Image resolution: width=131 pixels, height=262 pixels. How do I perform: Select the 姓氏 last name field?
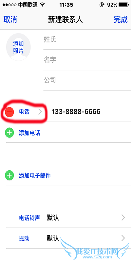(87, 40)
